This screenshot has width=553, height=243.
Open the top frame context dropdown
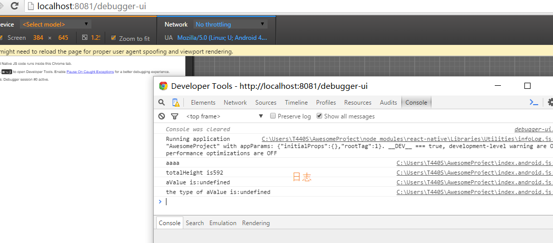click(x=225, y=116)
